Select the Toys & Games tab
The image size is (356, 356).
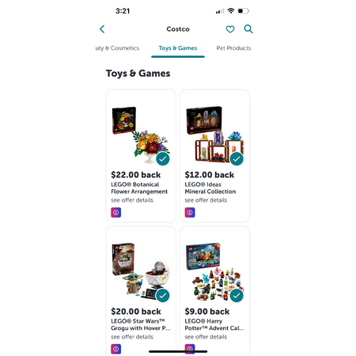point(178,48)
